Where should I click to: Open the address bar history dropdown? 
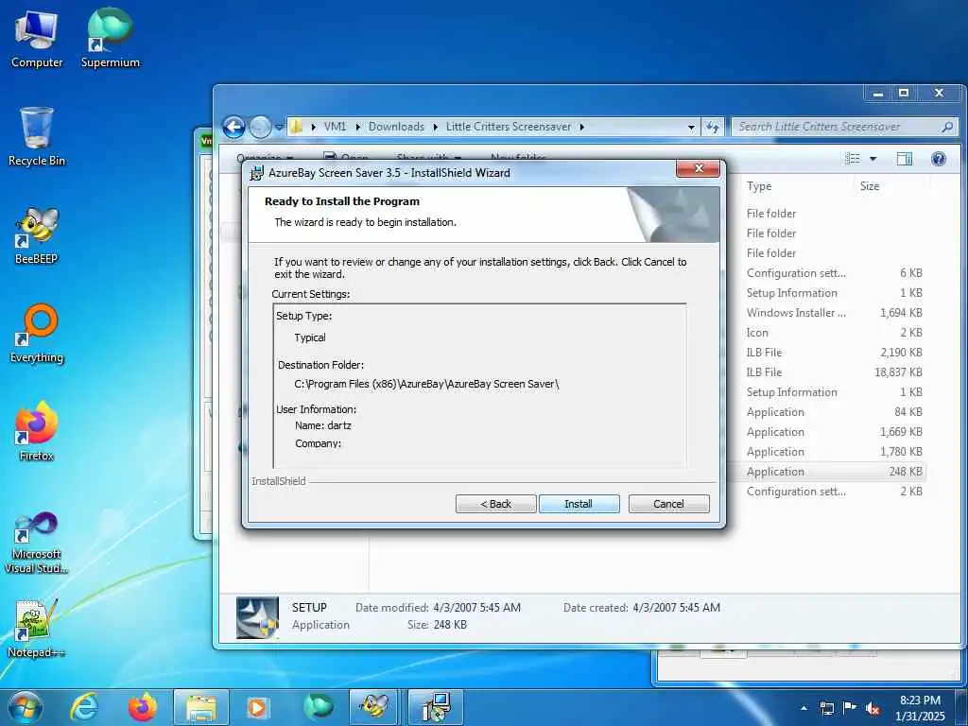pos(691,127)
